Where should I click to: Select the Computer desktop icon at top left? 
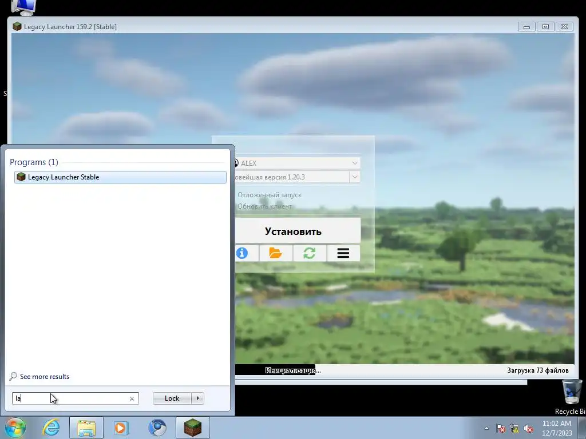(23, 7)
